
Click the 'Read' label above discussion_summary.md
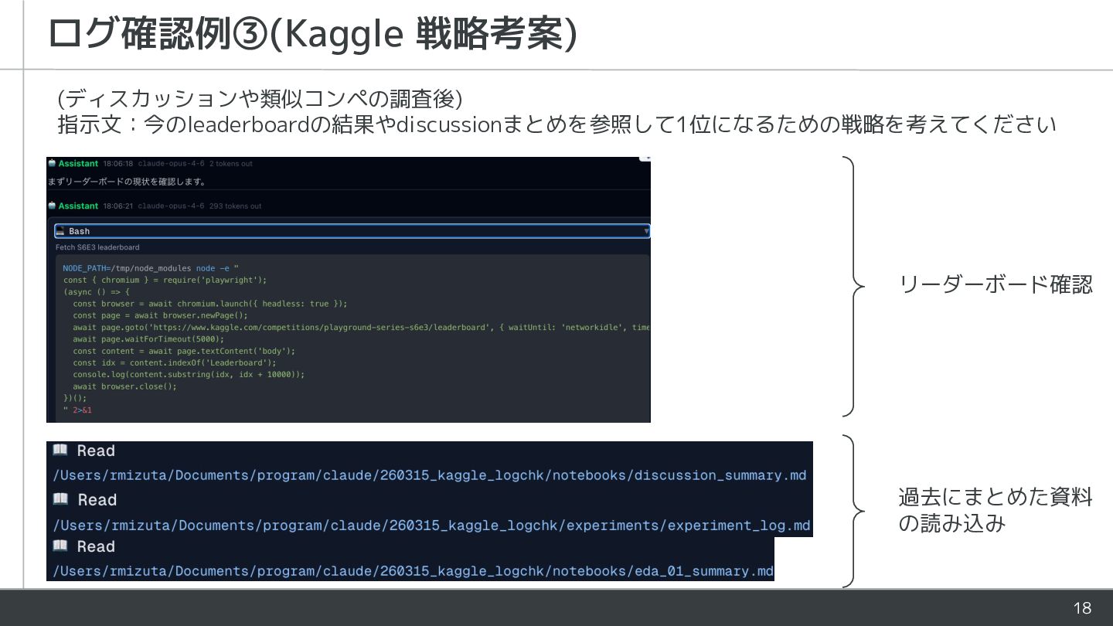click(96, 451)
